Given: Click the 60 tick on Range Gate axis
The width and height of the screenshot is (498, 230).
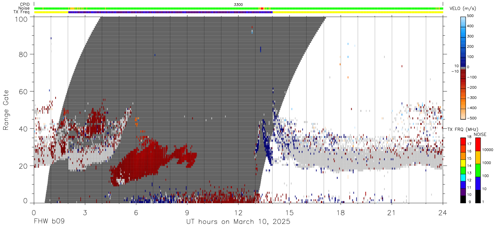Looking at the screenshot, I should point(24,92).
